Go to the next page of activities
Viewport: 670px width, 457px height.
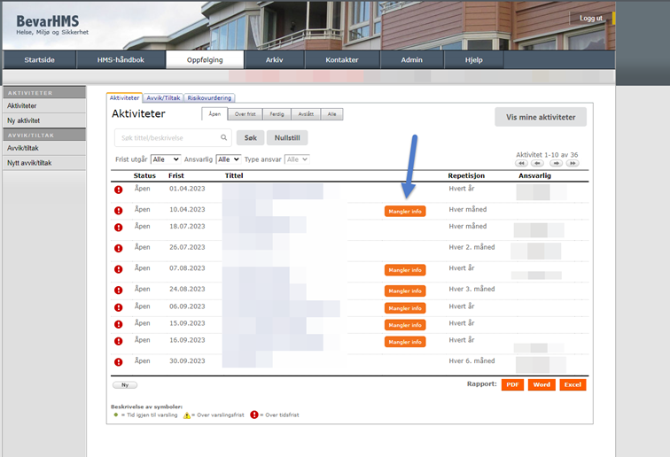(556, 163)
